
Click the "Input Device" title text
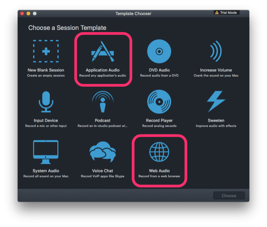(46, 121)
